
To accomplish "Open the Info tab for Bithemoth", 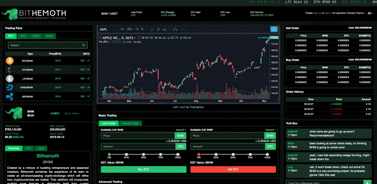I will [28, 148].
